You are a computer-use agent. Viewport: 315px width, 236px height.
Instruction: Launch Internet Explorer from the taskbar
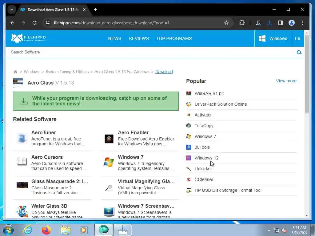[x=27, y=230]
